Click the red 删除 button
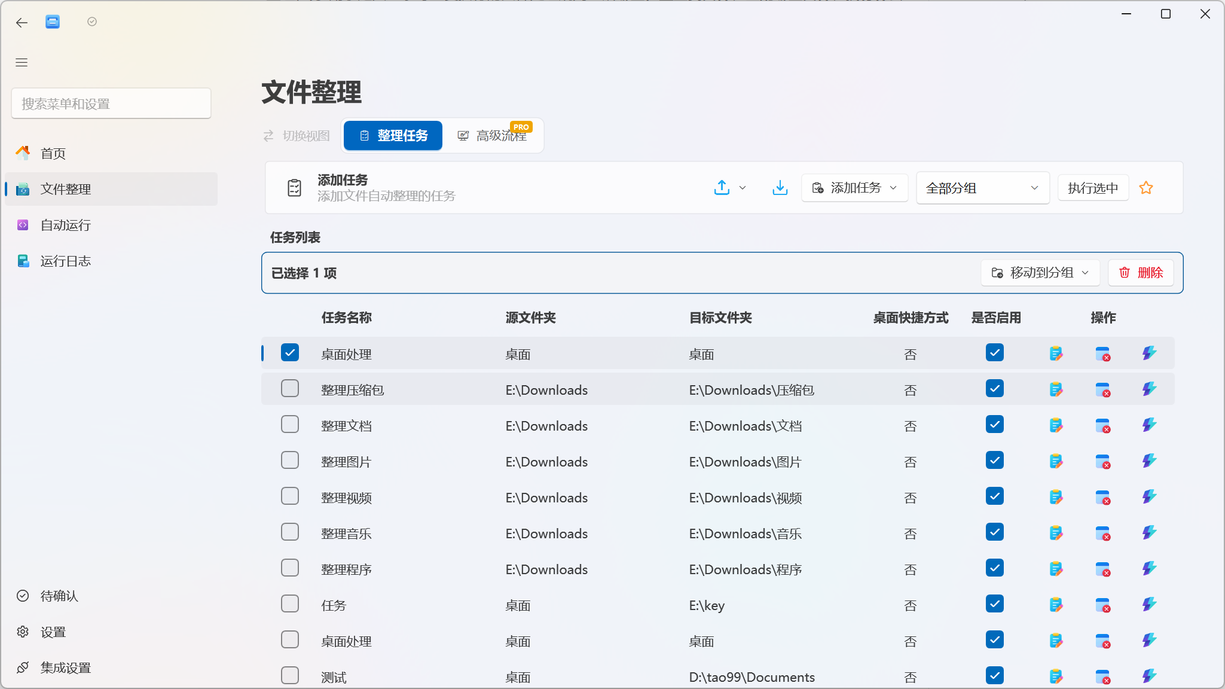Screen dimensions: 1225x689 (1141, 273)
